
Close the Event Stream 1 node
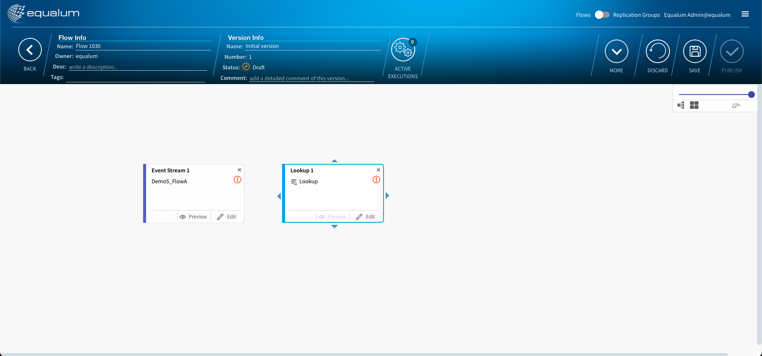pos(240,170)
